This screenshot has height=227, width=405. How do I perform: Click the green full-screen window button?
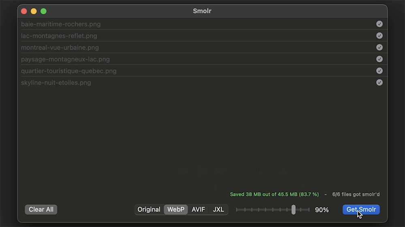coord(43,11)
